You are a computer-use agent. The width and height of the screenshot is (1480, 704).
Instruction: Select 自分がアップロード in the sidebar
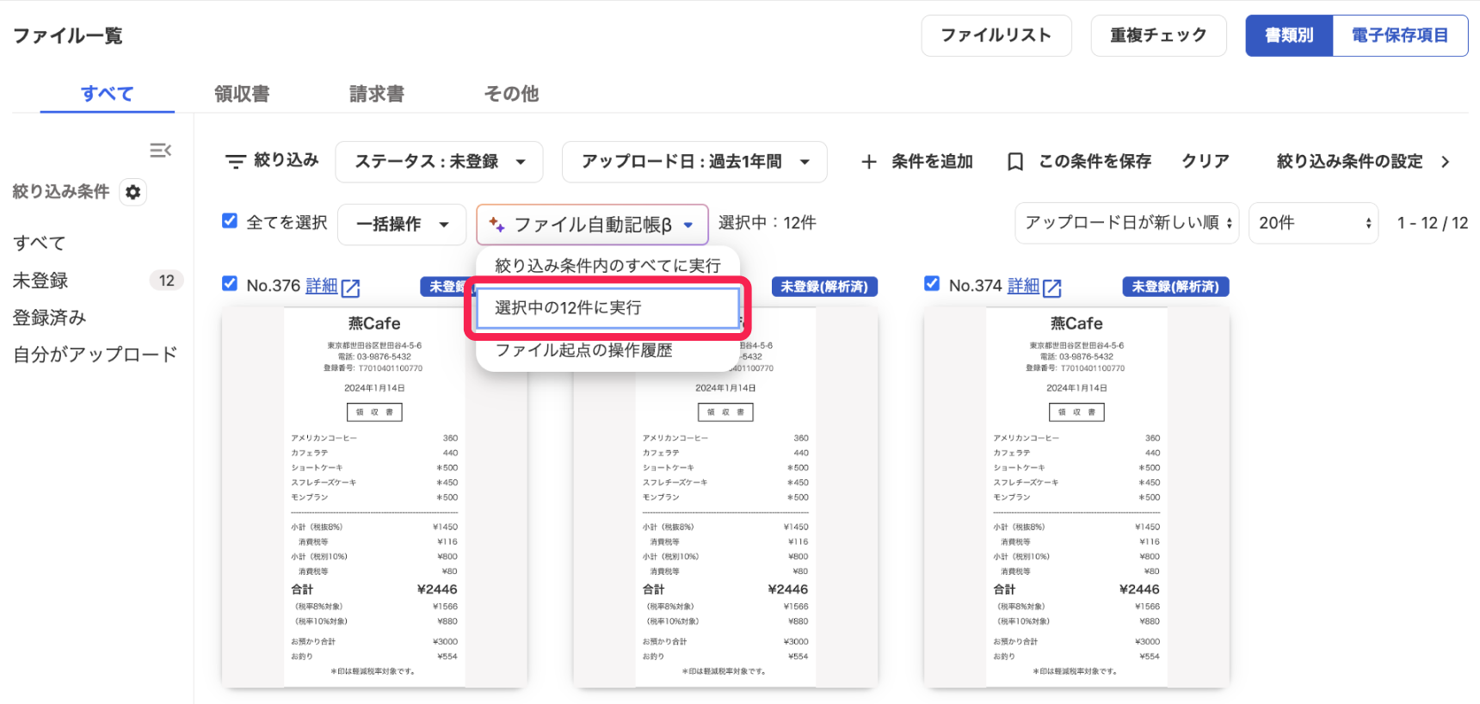[95, 355]
